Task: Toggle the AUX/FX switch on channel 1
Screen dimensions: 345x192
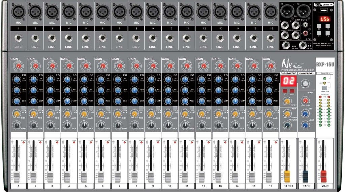Action: 24,108
